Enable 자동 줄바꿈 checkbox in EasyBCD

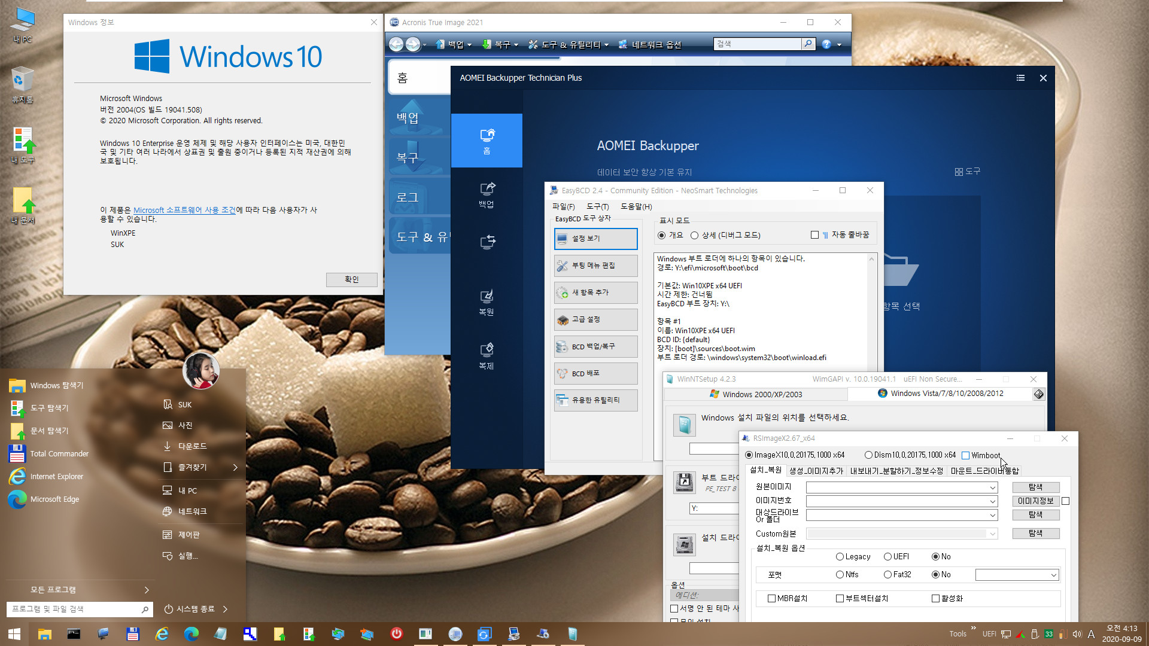click(814, 235)
